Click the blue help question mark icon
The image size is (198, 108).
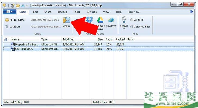click(x=191, y=12)
